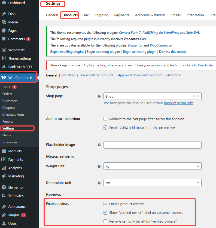Screen dimensions: 216x228
Task: Open the Dimensions unit dropdown
Action: click(x=152, y=183)
